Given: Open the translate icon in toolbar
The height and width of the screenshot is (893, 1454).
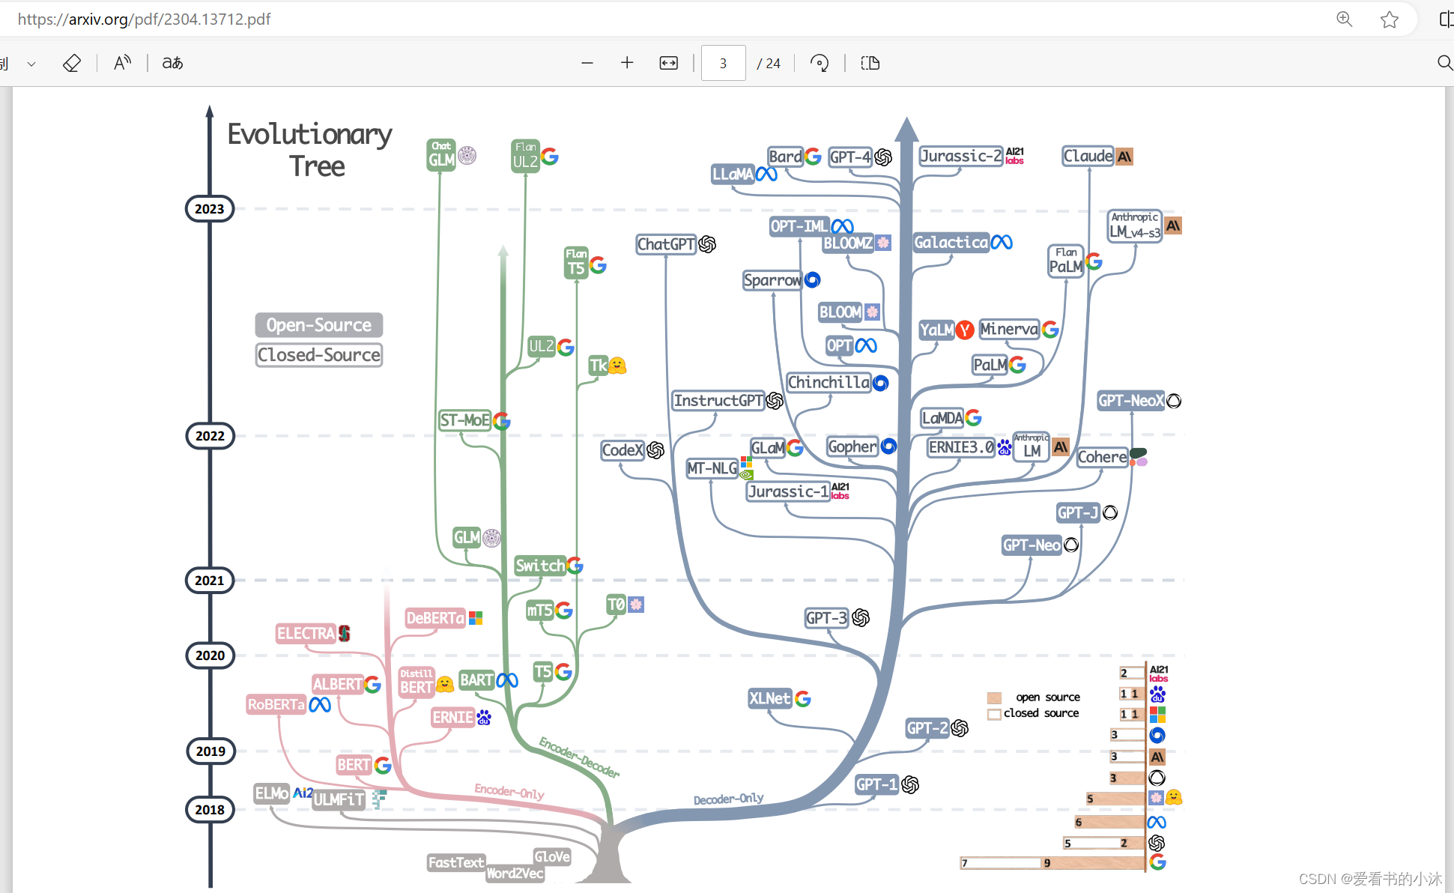Looking at the screenshot, I should tap(172, 63).
